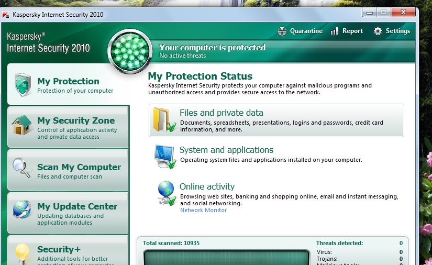Click the 'Kaspersky Internet Security 2010' title bar text
This screenshot has height=265, width=432.
pos(58,14)
